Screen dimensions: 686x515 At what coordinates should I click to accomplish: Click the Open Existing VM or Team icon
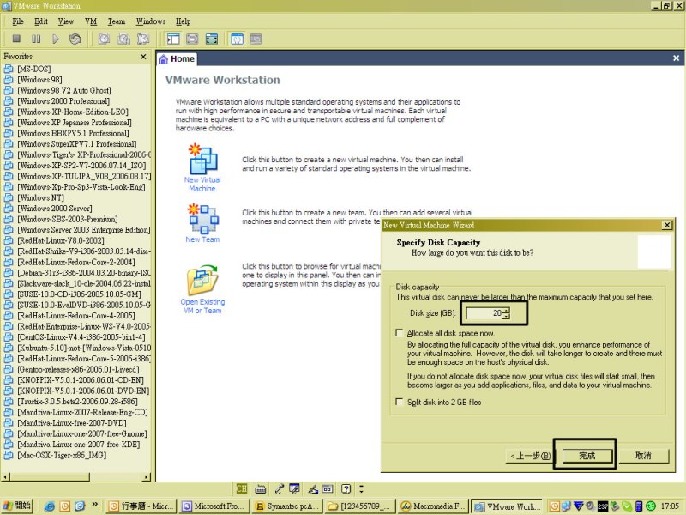tap(202, 281)
